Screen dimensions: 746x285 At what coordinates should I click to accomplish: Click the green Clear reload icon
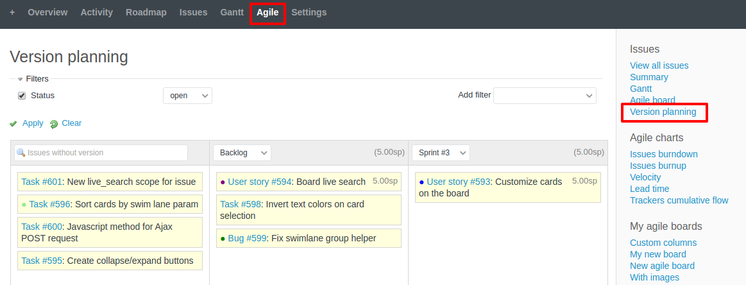click(54, 124)
